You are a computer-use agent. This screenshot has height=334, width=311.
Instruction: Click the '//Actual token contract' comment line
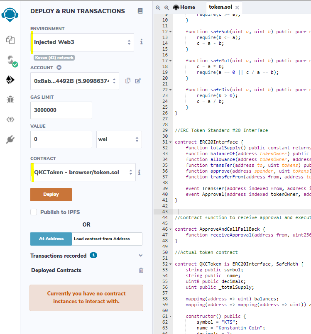pyautogui.click(x=206, y=252)
